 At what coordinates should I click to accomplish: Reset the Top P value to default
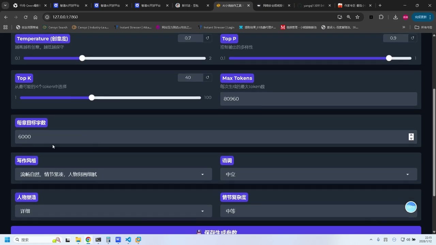tap(412, 38)
